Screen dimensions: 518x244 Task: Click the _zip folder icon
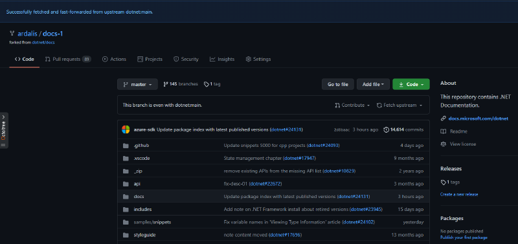pos(126,171)
